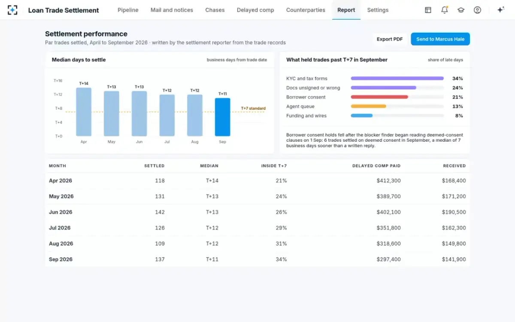
Task: Click the 26% inside T+7 value
Action: 282,212
